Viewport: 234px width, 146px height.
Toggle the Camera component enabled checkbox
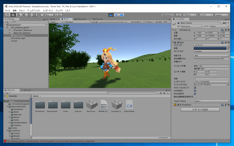tap(178, 43)
